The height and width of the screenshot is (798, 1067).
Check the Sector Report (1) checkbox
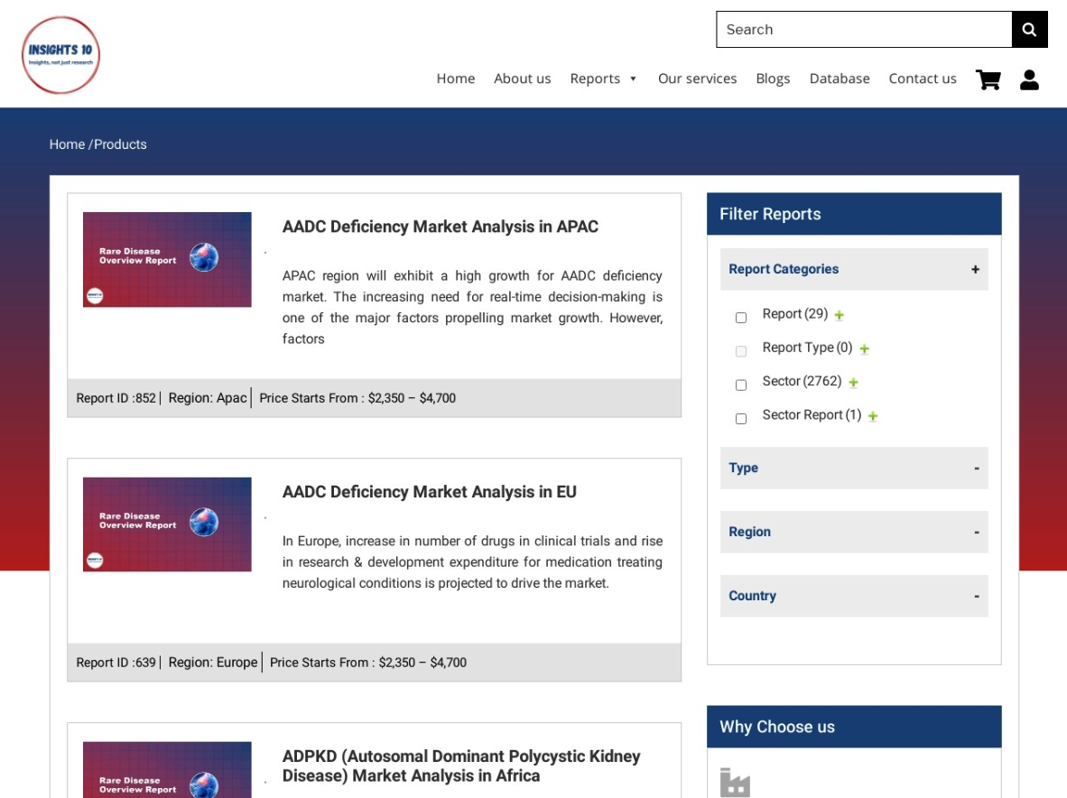pyautogui.click(x=741, y=418)
